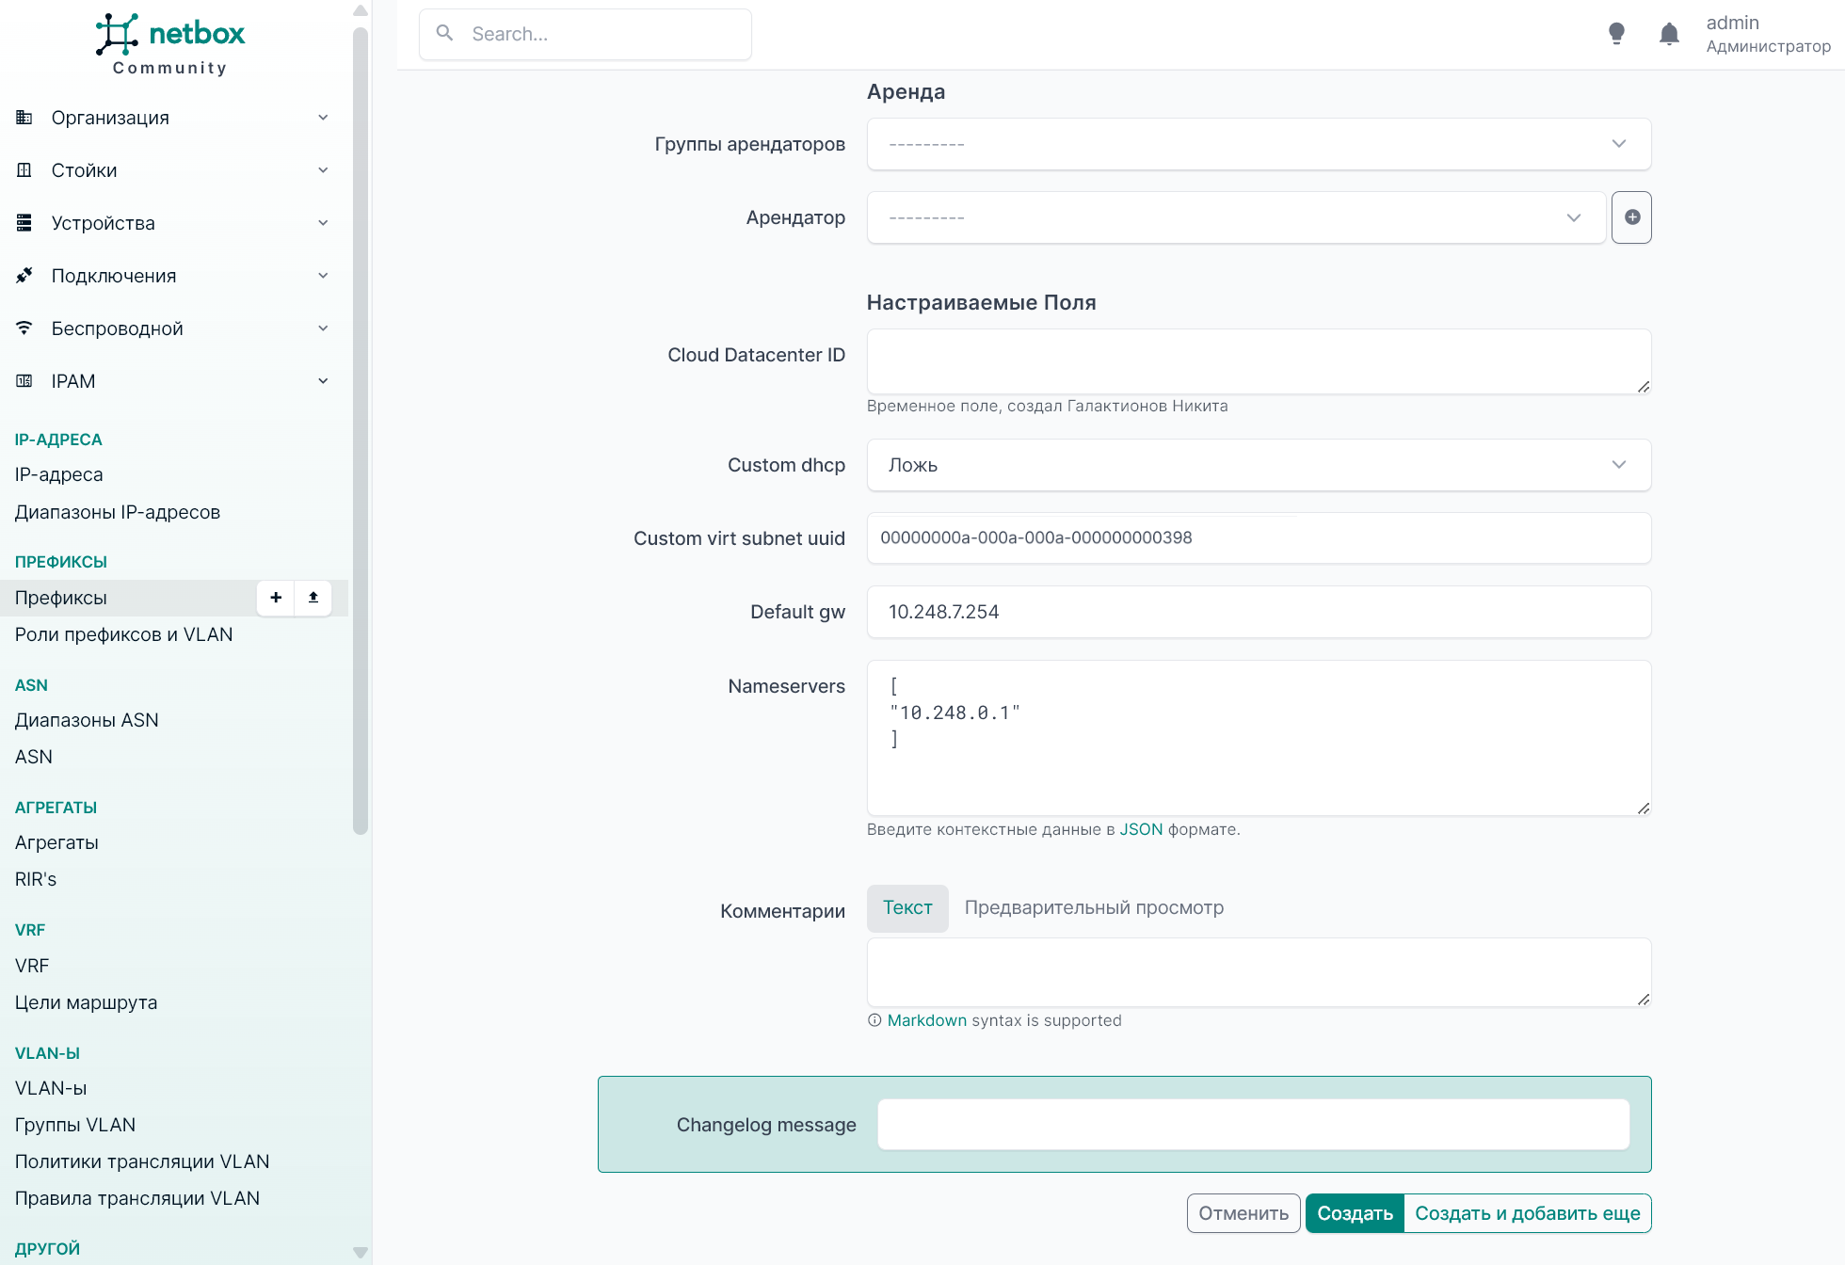
Task: Open Цели маршрута in sidebar
Action: click(x=87, y=1002)
